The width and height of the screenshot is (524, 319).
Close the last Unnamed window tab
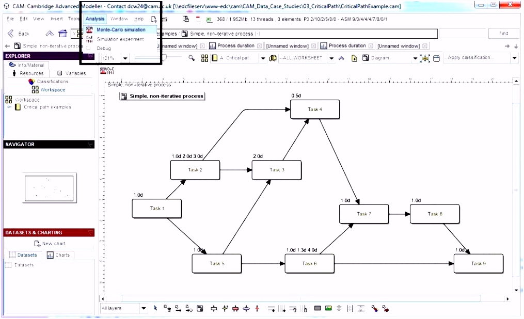point(425,46)
